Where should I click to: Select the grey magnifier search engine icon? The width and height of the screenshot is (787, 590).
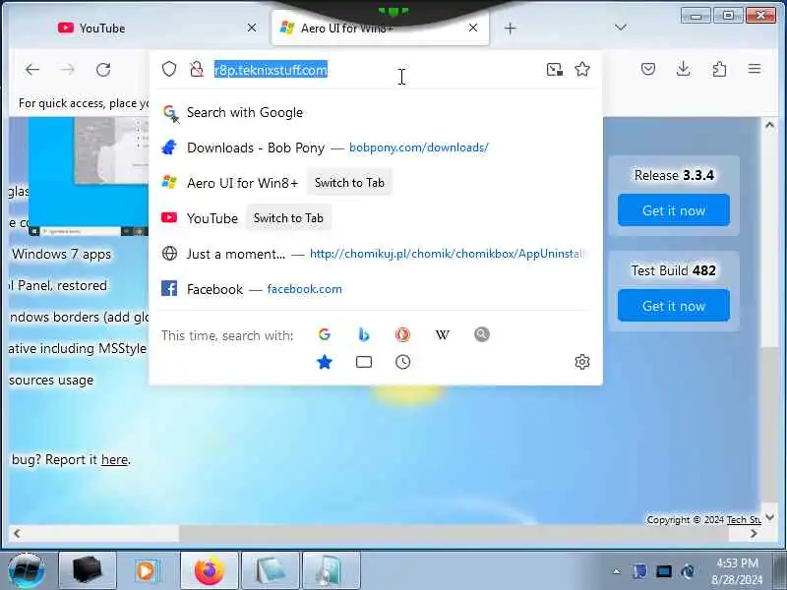pyautogui.click(x=482, y=334)
